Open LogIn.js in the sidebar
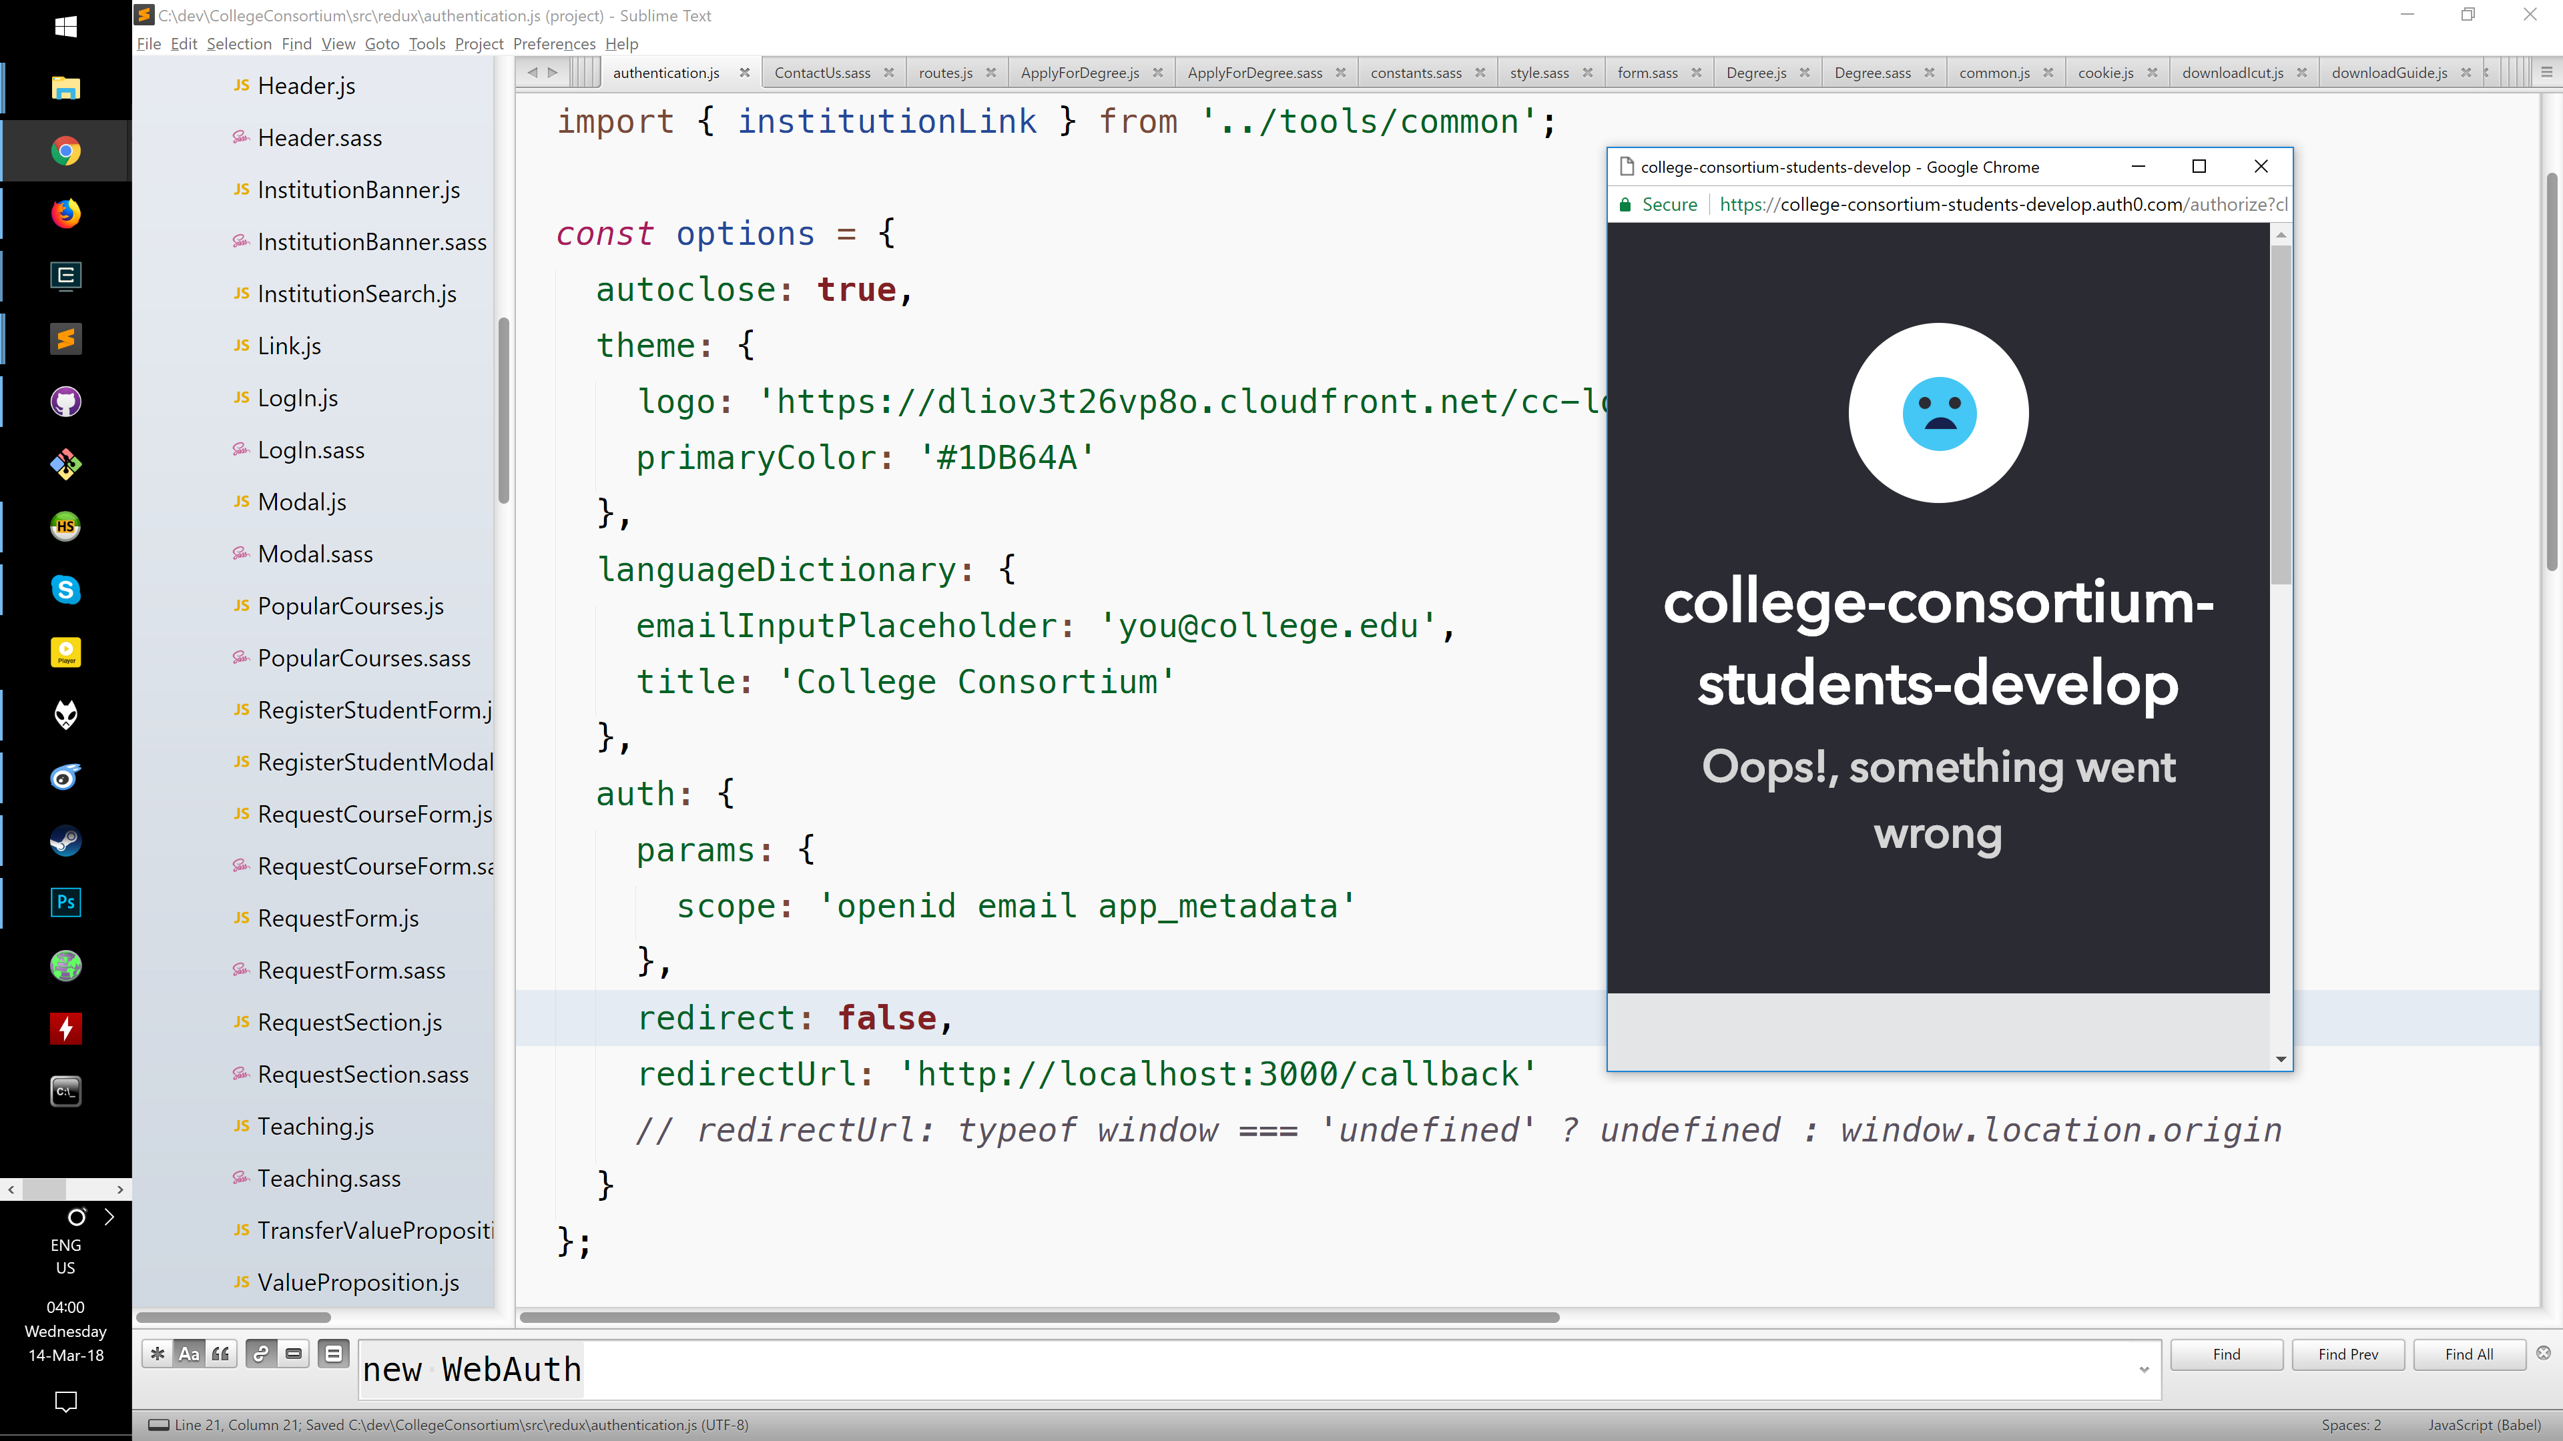The image size is (2563, 1441). click(x=298, y=398)
